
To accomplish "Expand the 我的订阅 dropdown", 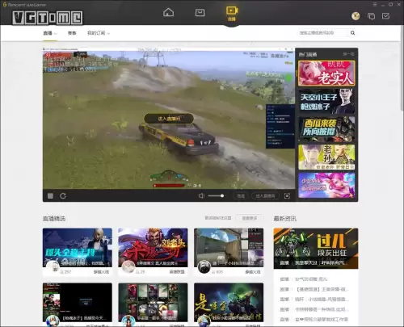I will click(99, 33).
